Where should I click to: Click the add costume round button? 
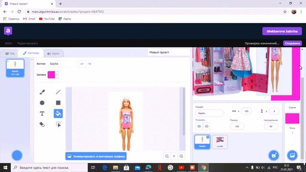click(x=17, y=155)
